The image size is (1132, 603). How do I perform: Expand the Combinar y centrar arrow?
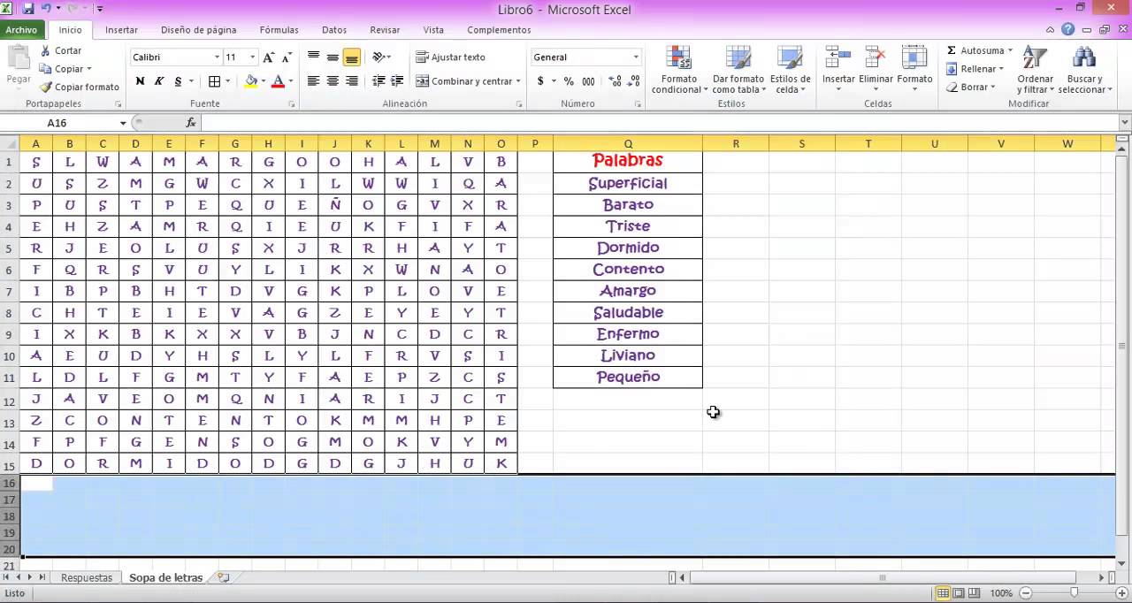(519, 81)
